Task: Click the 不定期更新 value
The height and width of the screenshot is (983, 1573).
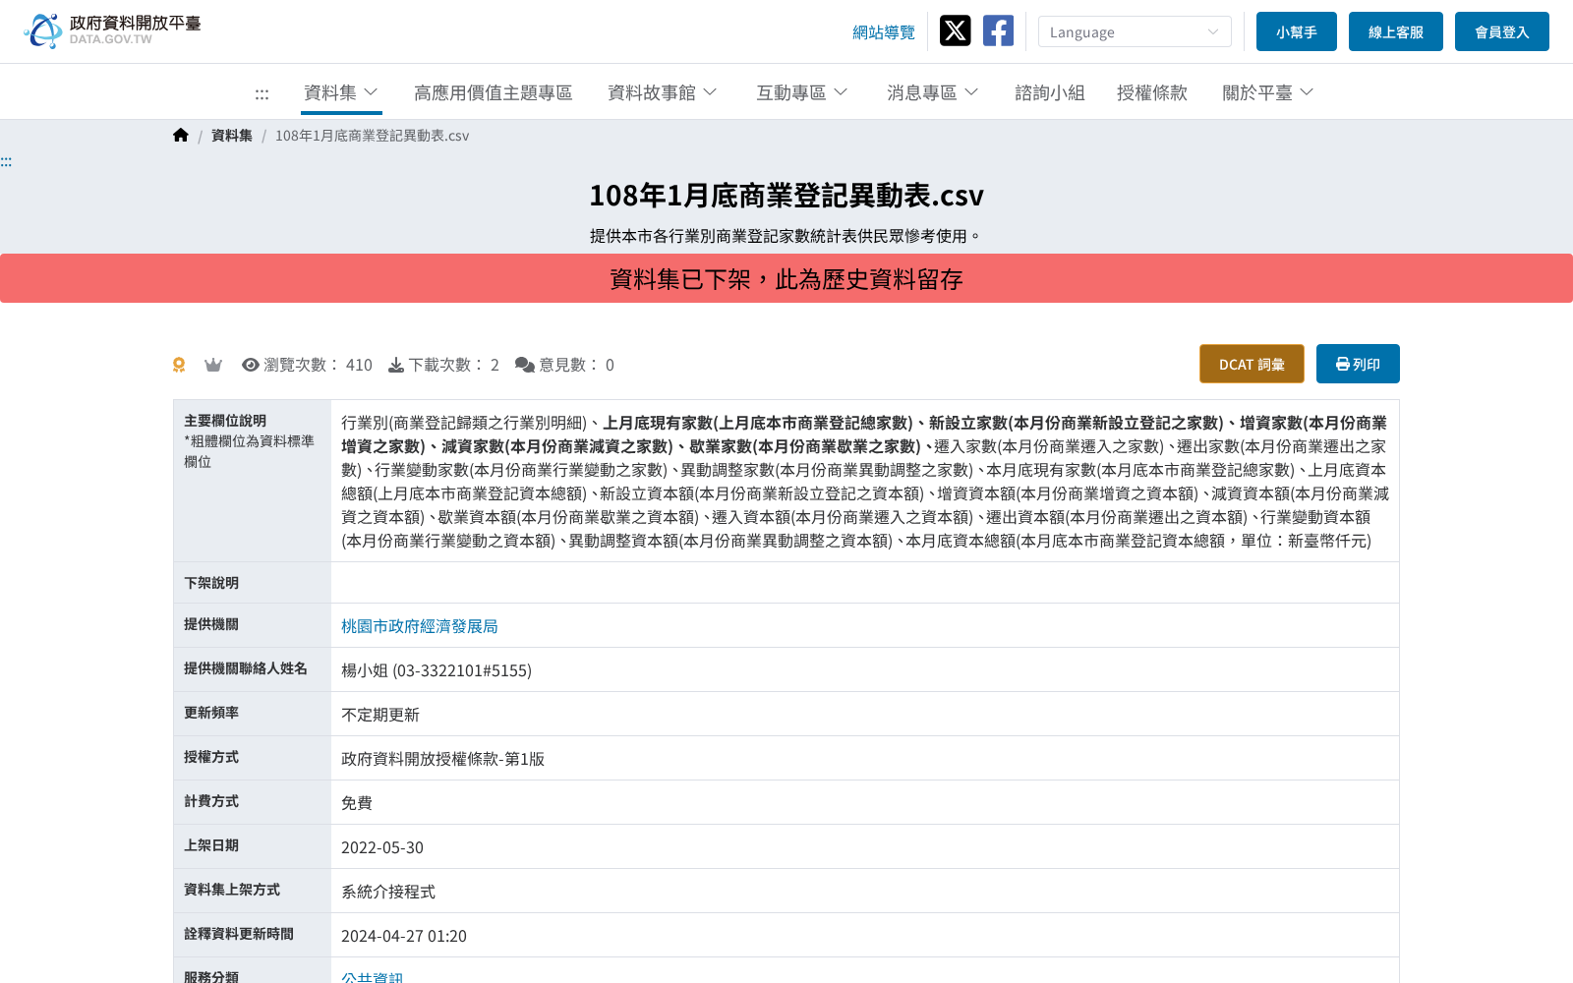Action: (x=380, y=715)
